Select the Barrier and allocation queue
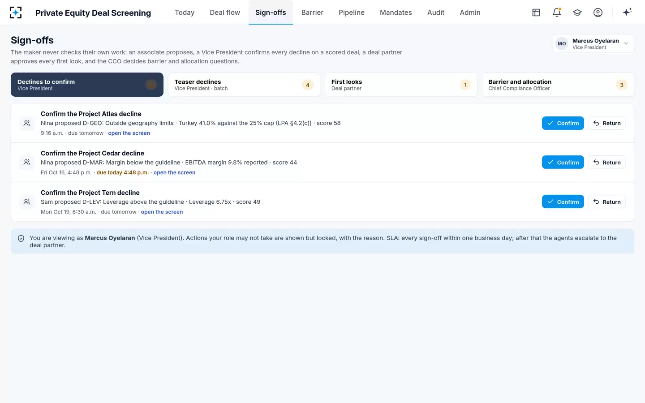The width and height of the screenshot is (645, 403). [x=558, y=85]
